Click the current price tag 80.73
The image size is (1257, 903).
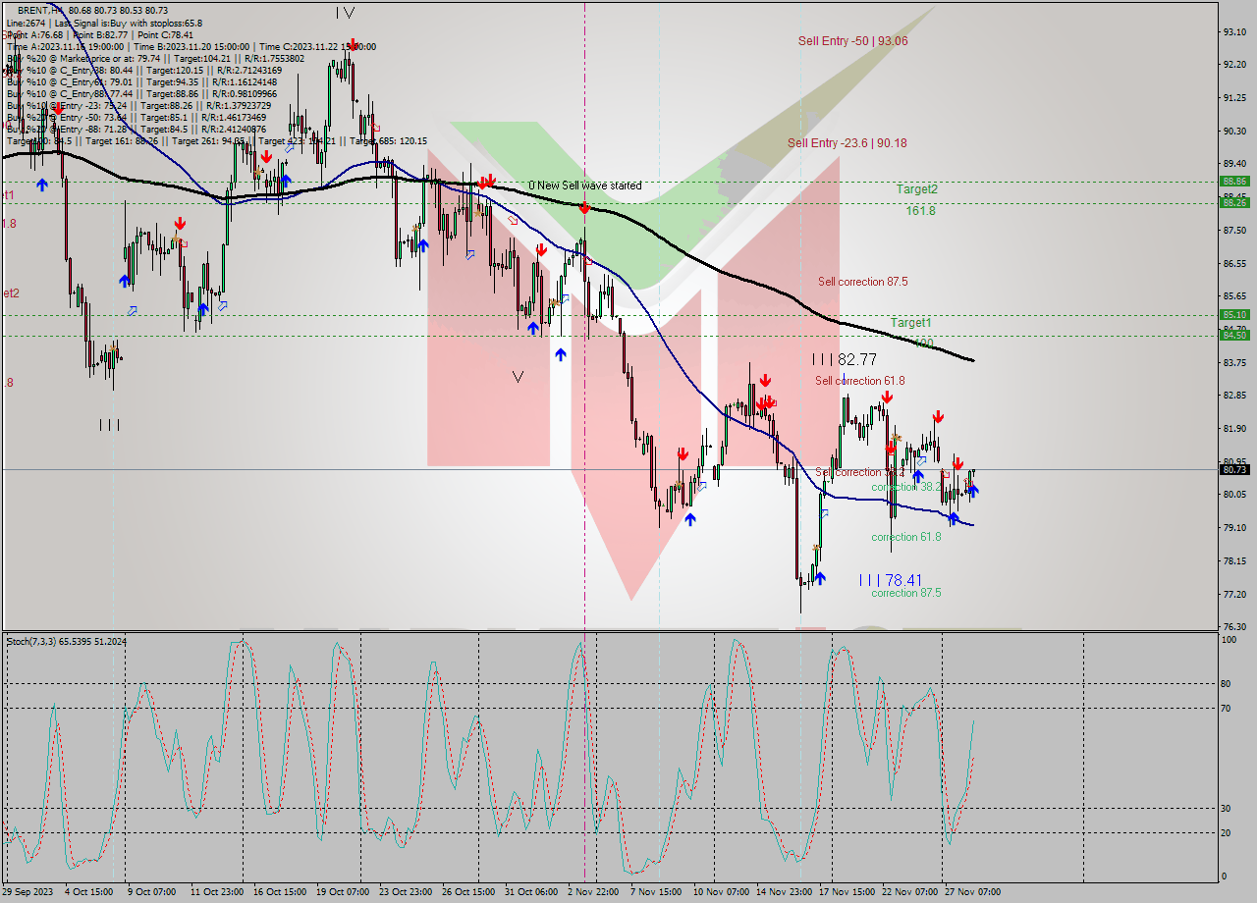(x=1233, y=469)
